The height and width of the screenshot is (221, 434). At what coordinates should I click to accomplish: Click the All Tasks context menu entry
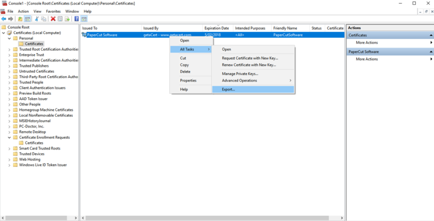click(x=190, y=49)
